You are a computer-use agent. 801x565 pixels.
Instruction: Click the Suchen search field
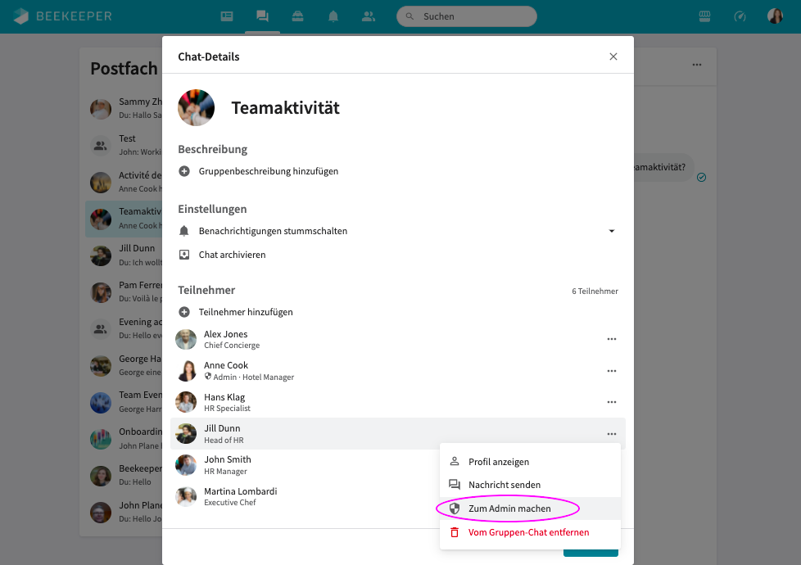tap(466, 16)
